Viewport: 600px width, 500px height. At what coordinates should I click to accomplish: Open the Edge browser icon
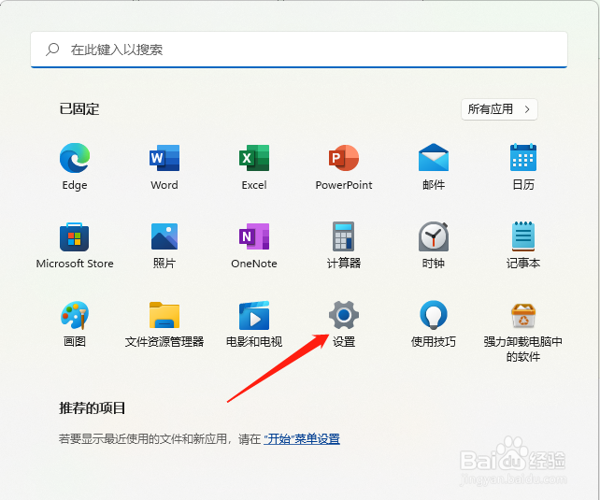coord(75,158)
